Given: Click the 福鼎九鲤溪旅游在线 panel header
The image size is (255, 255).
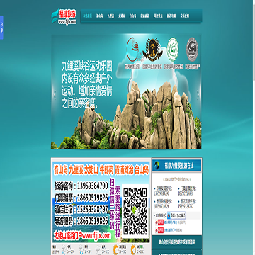Looking at the screenshot, I should pyautogui.click(x=177, y=166).
